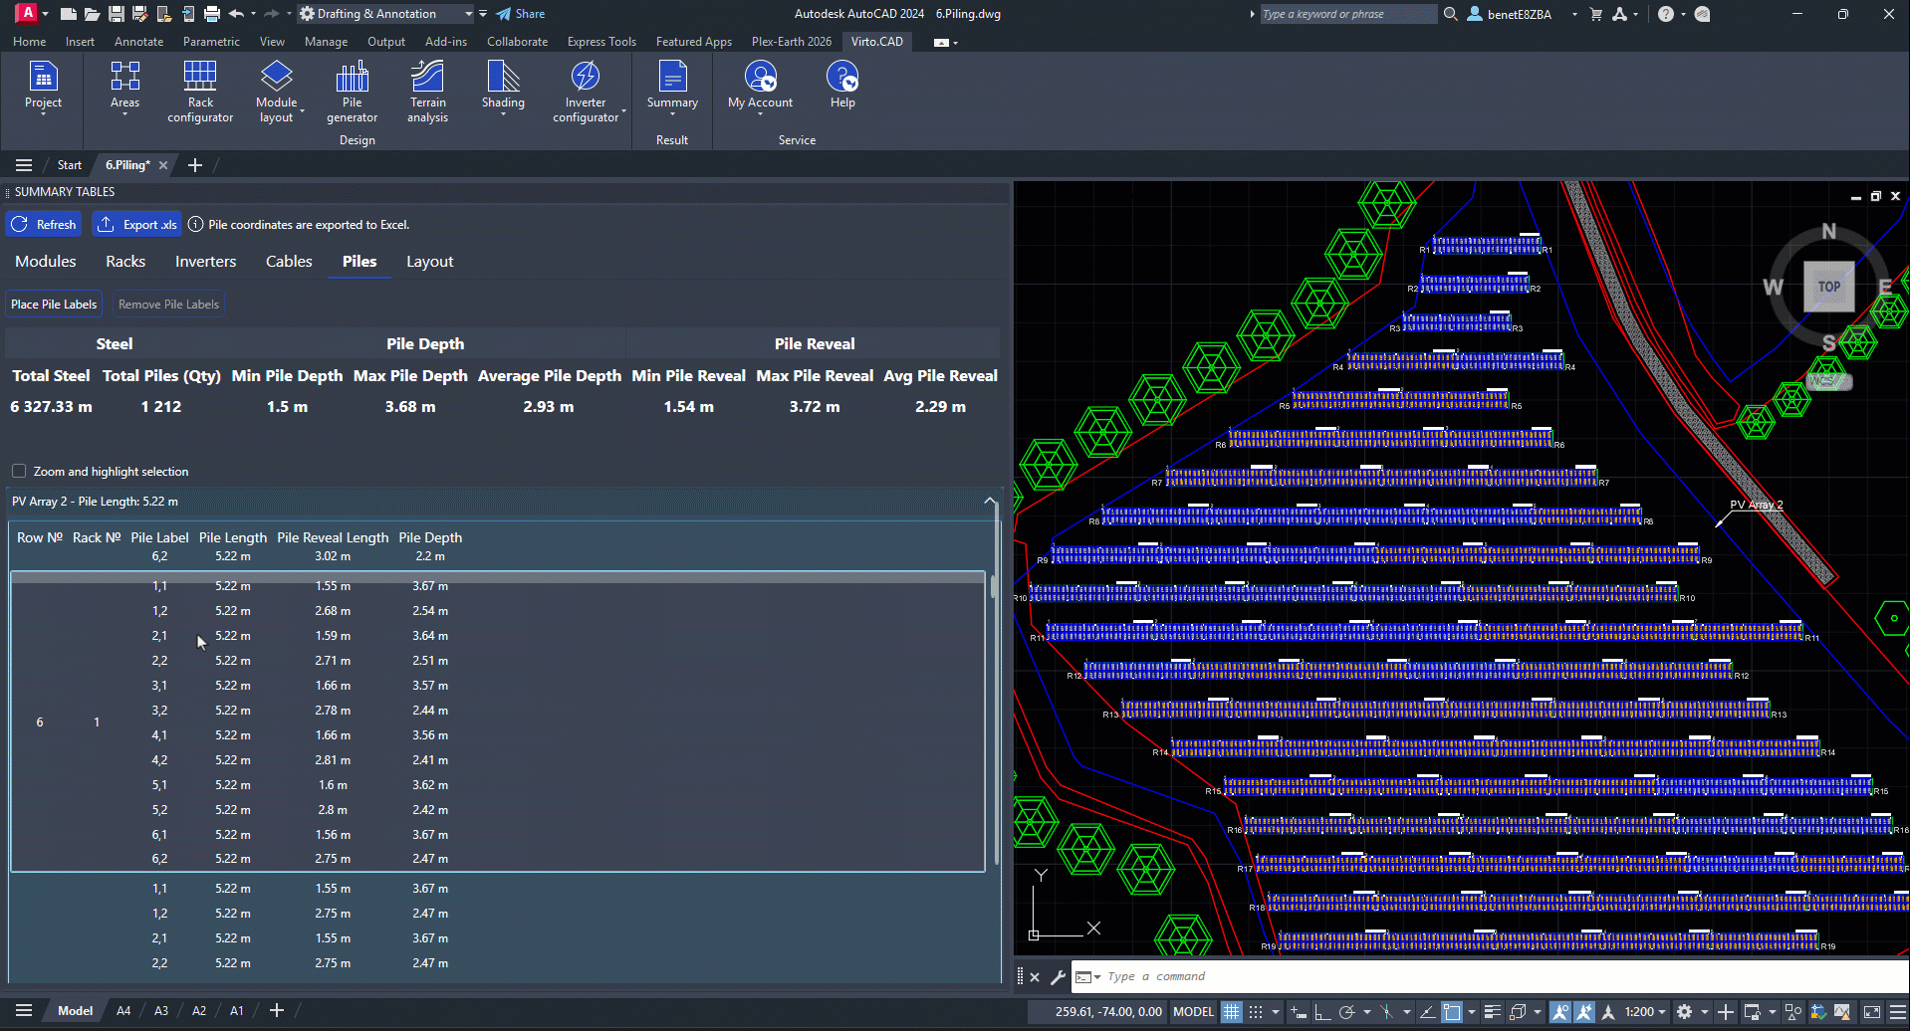
Task: Enable Zoom and highlight selection checkbox
Action: [x=19, y=471]
